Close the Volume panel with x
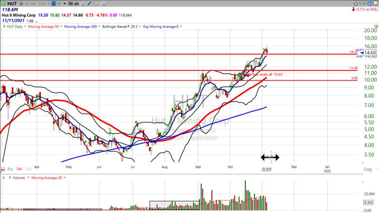This screenshot has width=379, height=213. tap(3, 178)
